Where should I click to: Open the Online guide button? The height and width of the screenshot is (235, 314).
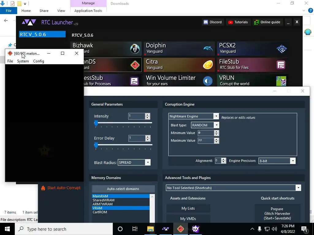[267, 22]
